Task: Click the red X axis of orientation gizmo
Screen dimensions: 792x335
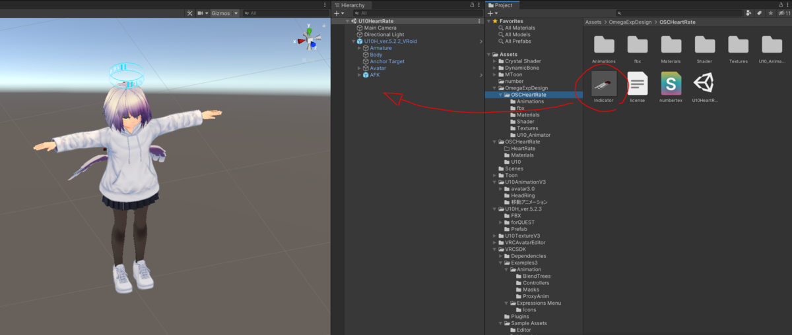Action: [300, 41]
